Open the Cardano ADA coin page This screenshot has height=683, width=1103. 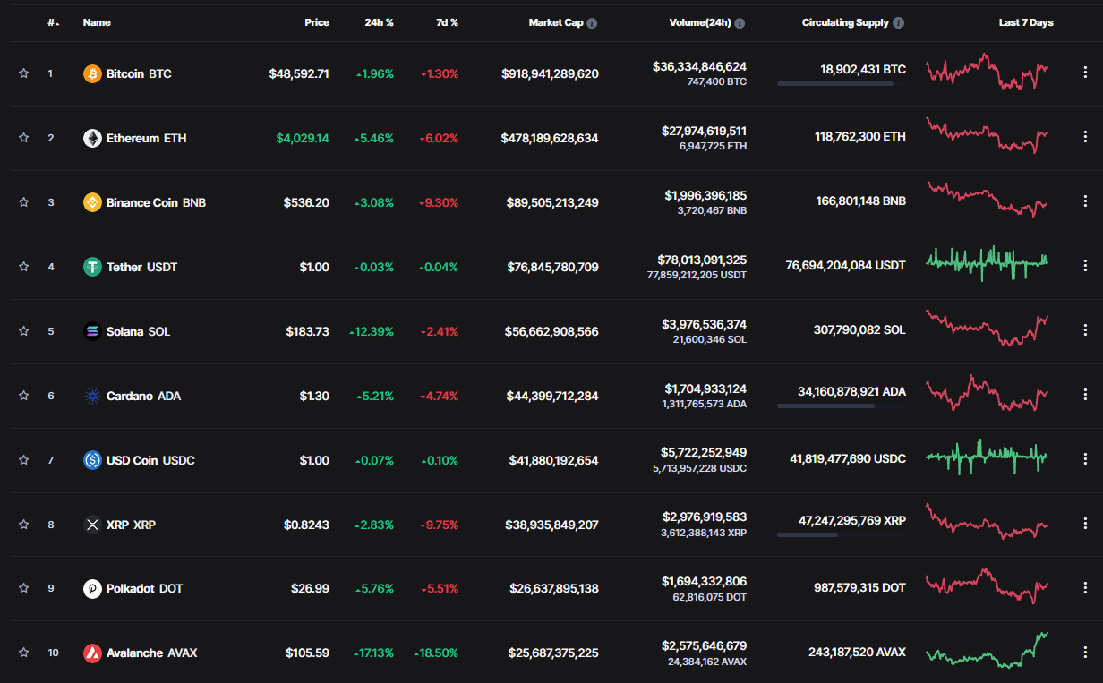coord(143,396)
